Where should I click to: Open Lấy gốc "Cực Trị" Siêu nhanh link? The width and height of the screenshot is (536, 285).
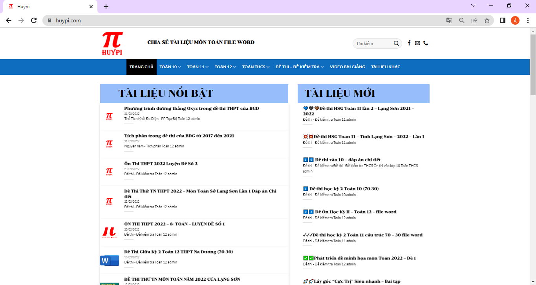click(x=351, y=281)
